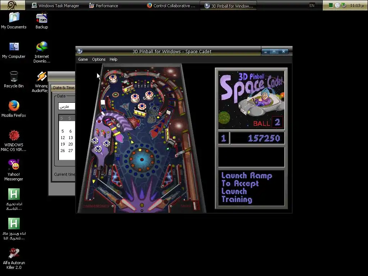The width and height of the screenshot is (368, 276).
Task: Click the blue center wormhole on the table
Action: [x=142, y=160]
